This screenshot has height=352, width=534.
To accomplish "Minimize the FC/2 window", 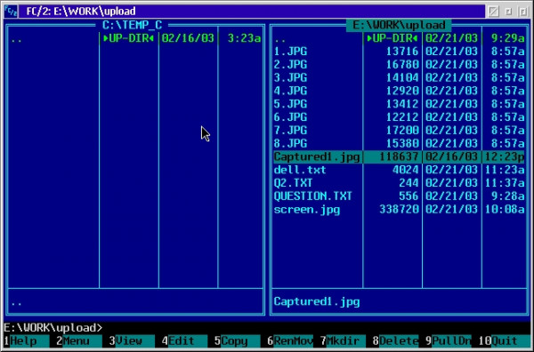I will click(508, 12).
